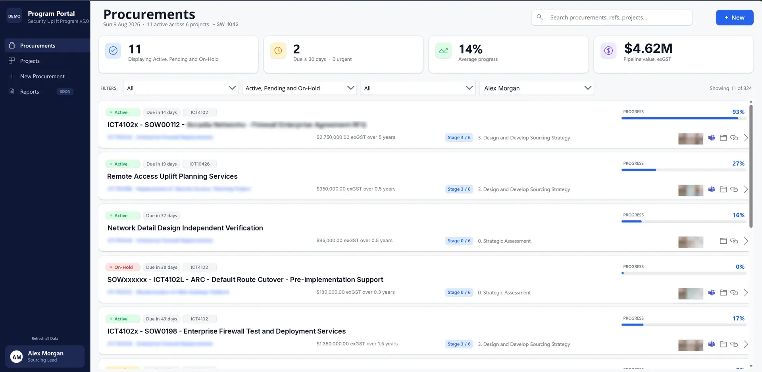
Task: Open folder for Network Detail Design Independent Verification
Action: pos(723,241)
